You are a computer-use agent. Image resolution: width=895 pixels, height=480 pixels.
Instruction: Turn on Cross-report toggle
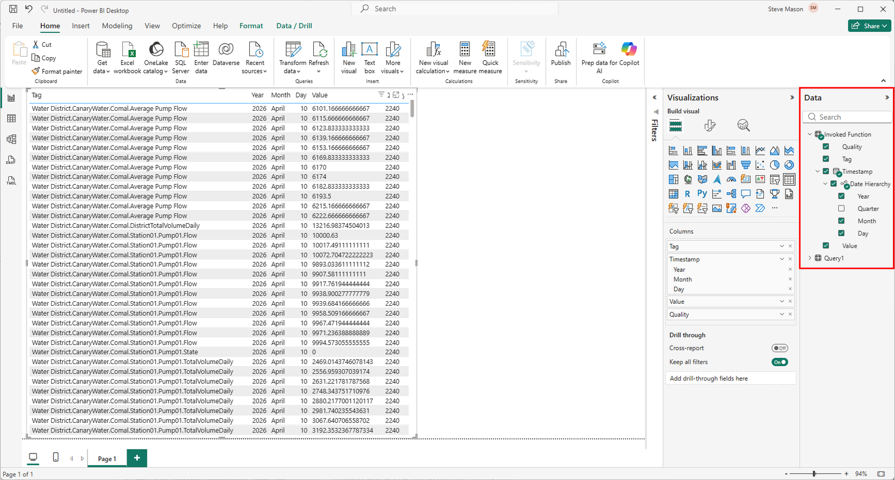[779, 348]
